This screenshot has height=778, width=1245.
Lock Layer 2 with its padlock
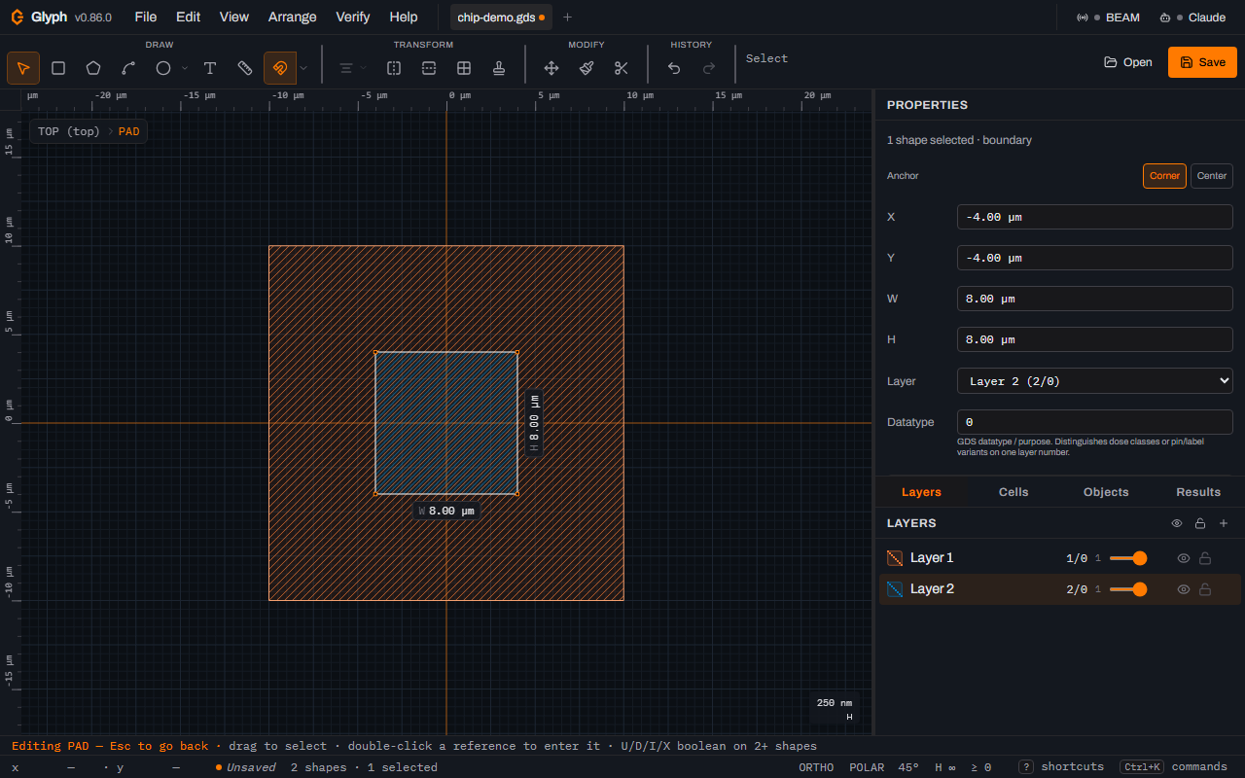click(1205, 589)
